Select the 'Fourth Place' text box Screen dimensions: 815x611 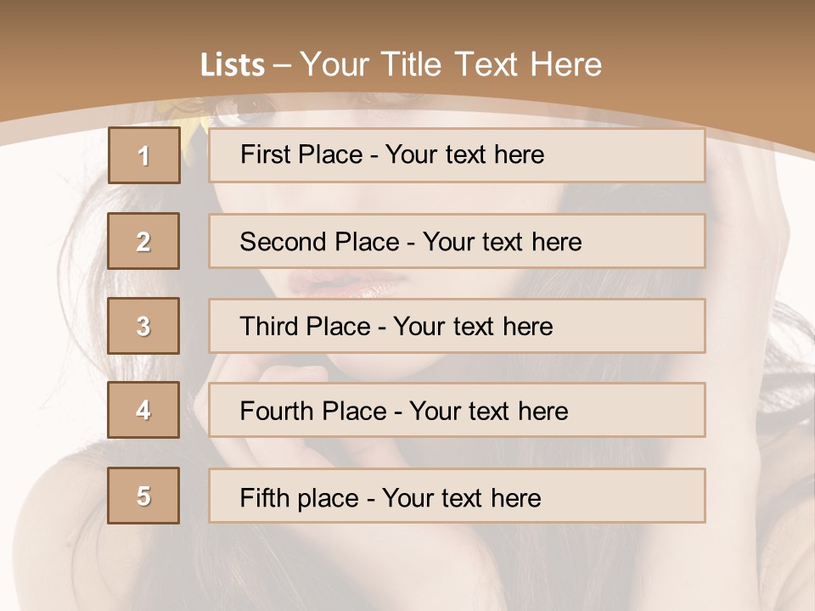pyautogui.click(x=457, y=411)
